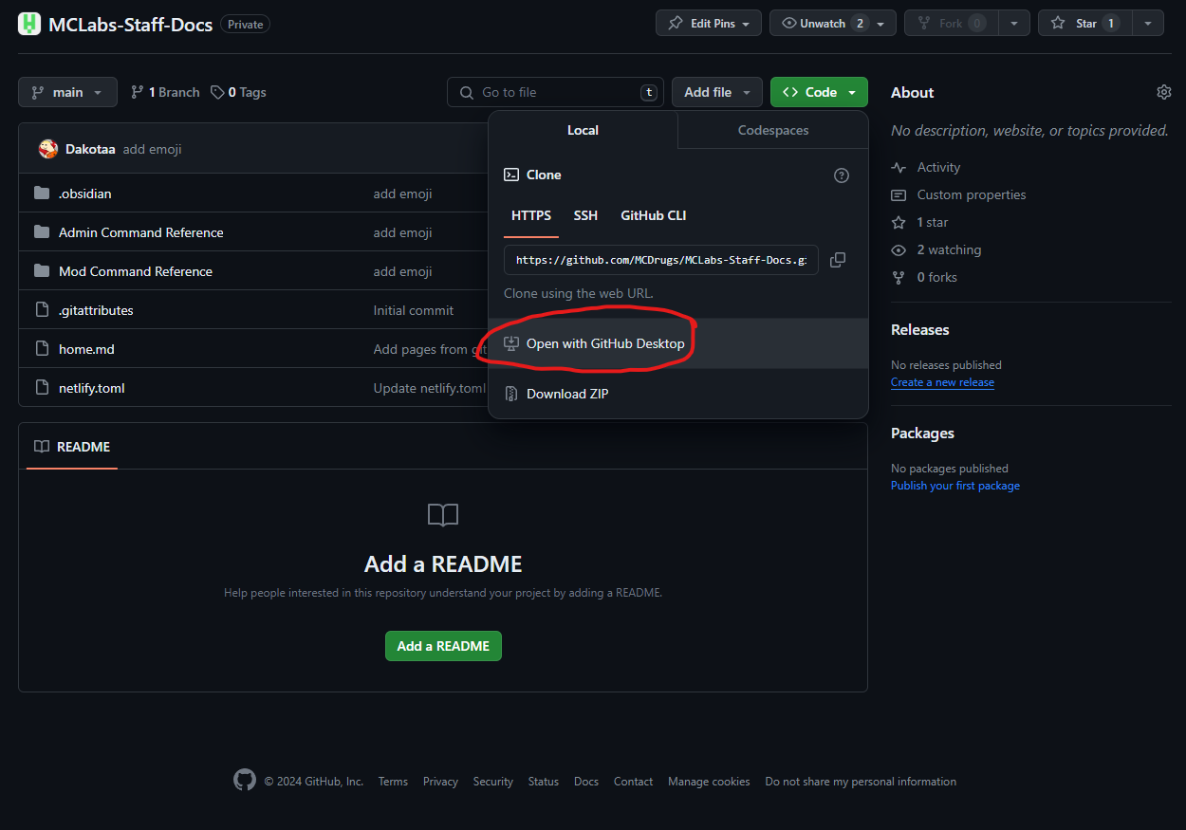Expand the Edit Pins dropdown
This screenshot has width=1186, height=830.
coord(708,24)
